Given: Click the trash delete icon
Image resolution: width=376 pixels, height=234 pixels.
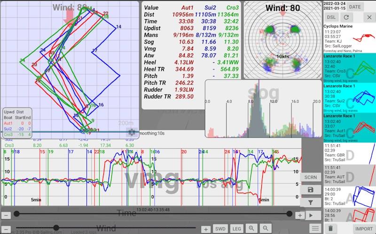Looking at the screenshot, I should (330, 228).
